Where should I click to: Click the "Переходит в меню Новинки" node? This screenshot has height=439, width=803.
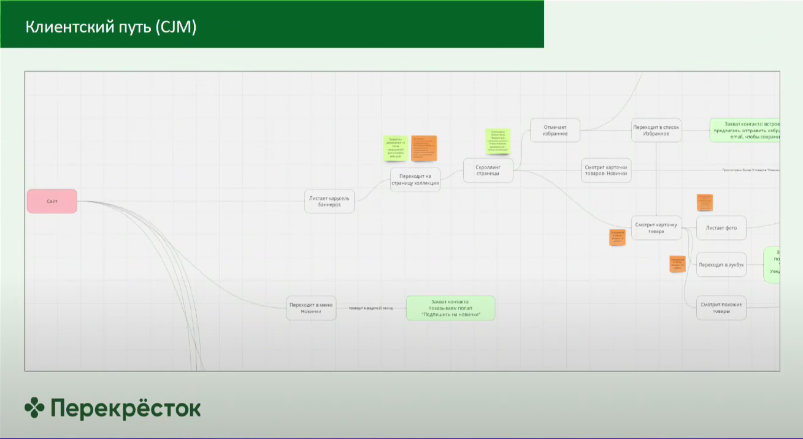[x=311, y=308]
